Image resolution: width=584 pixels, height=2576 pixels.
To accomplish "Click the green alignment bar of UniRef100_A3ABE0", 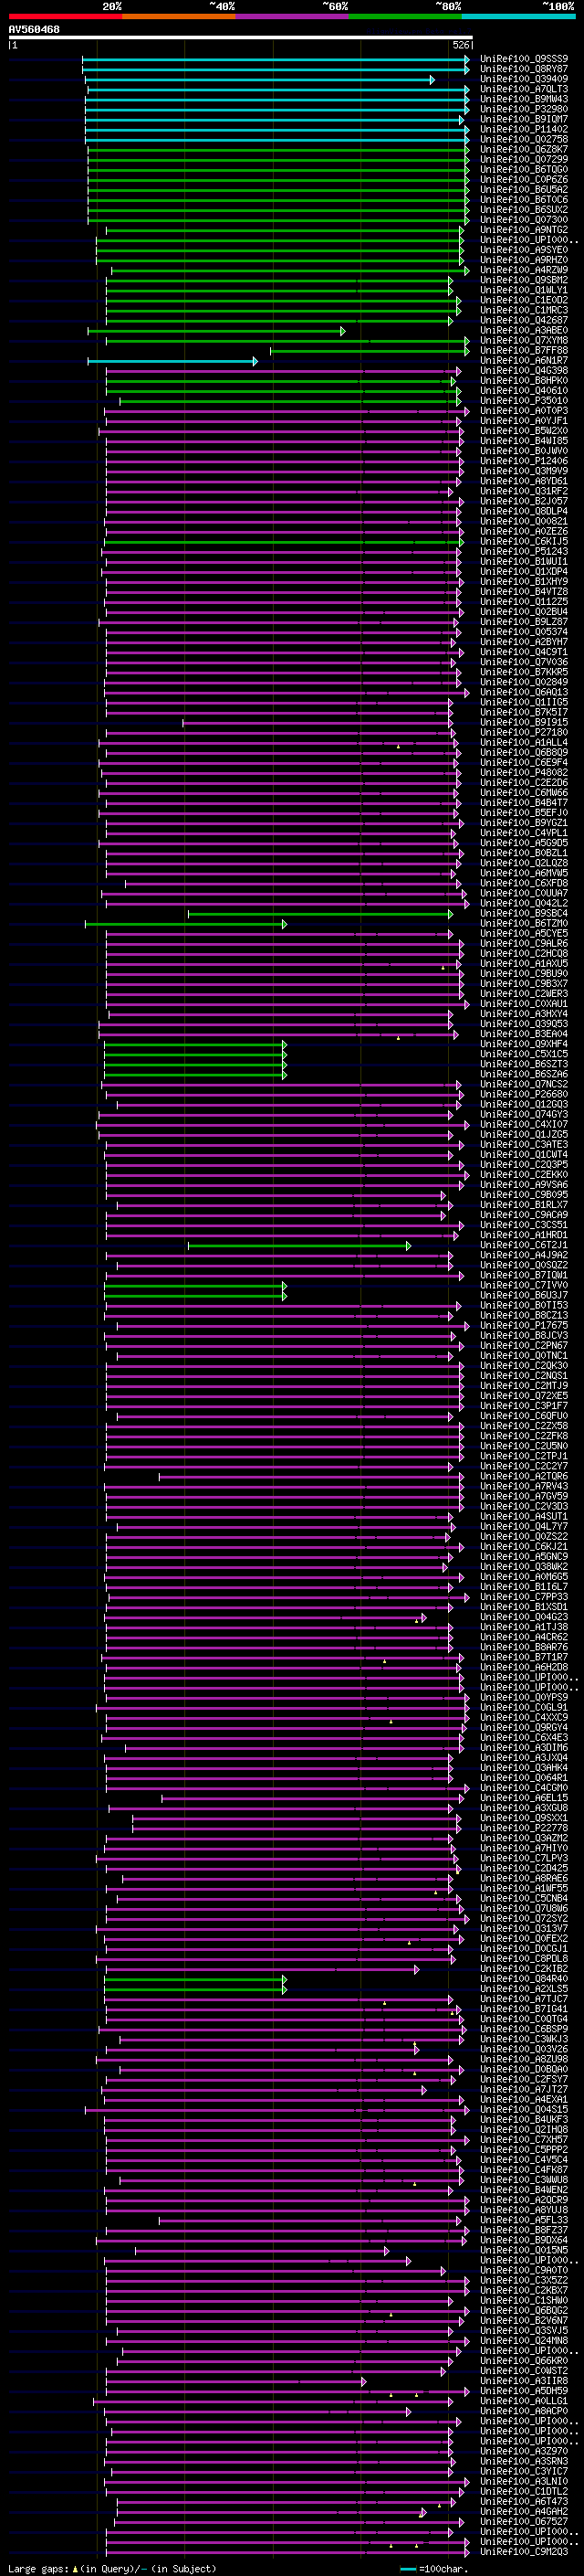I will coord(216,331).
